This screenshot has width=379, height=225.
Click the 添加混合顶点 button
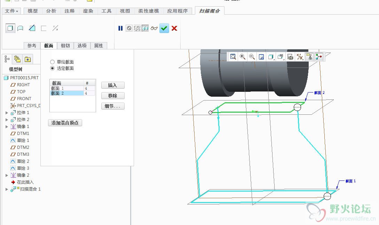pyautogui.click(x=65, y=123)
